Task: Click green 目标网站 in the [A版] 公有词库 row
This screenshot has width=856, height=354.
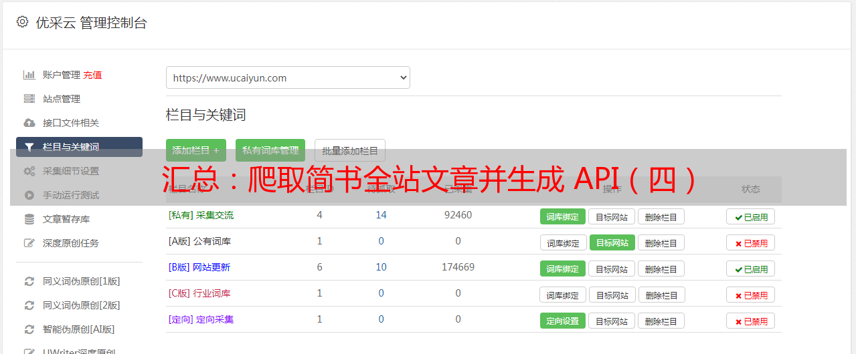Action: click(x=612, y=242)
